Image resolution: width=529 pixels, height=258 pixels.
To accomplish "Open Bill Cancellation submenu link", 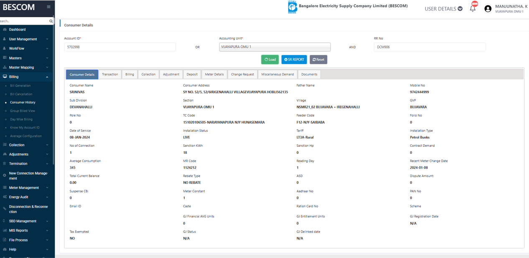I will pyautogui.click(x=21, y=94).
